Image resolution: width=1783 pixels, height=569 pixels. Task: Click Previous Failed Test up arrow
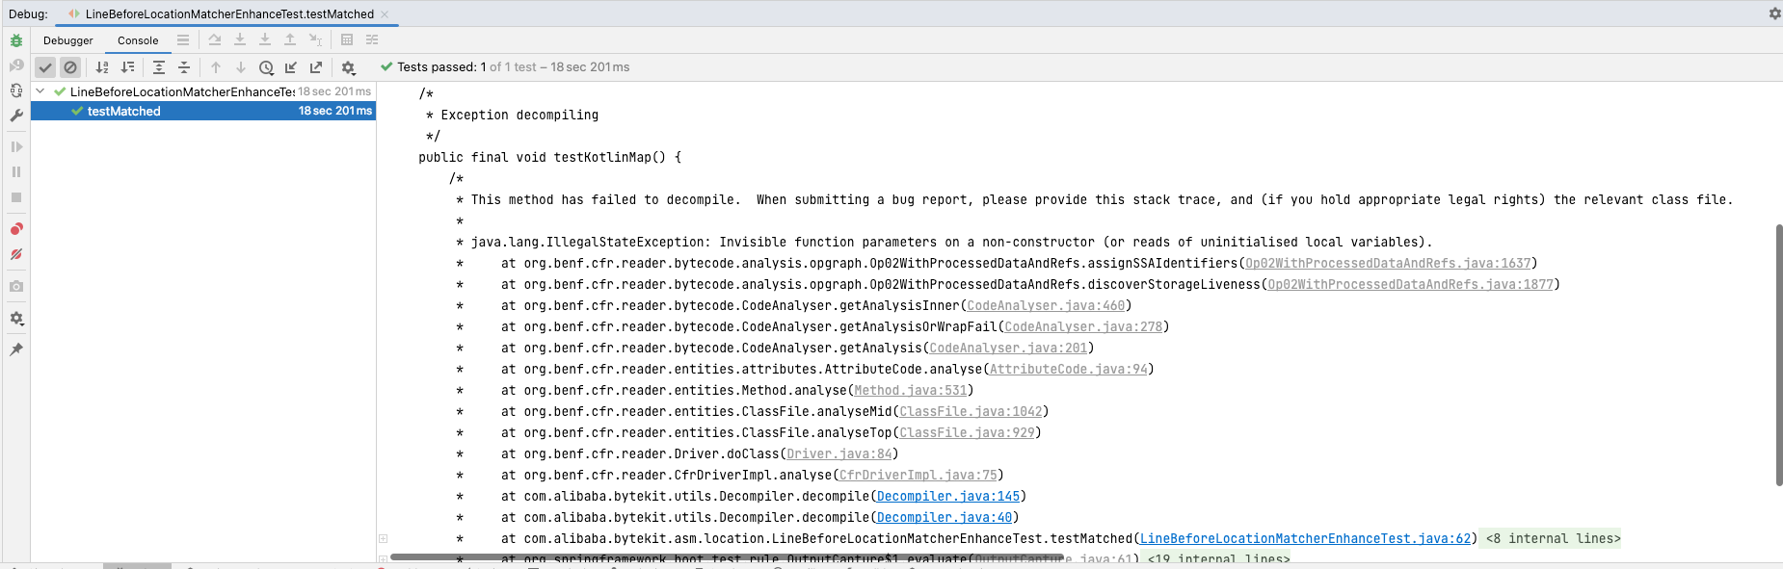tap(216, 67)
